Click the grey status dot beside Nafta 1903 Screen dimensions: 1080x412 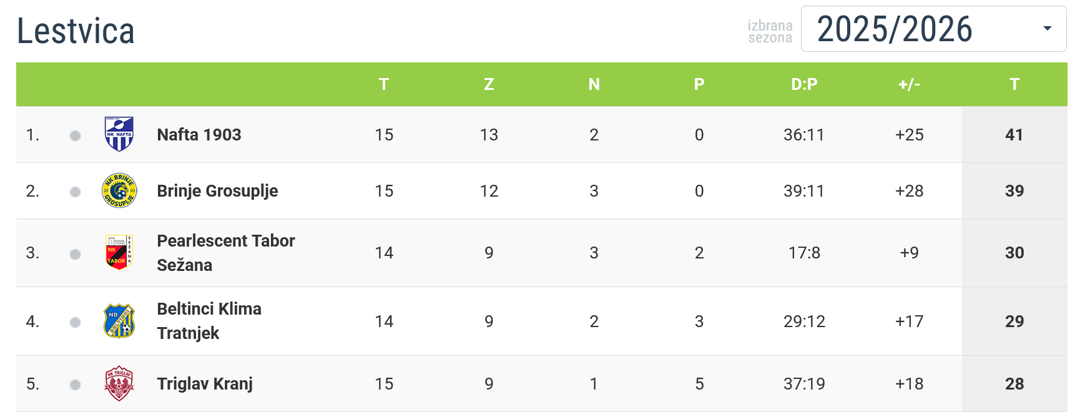coord(76,135)
